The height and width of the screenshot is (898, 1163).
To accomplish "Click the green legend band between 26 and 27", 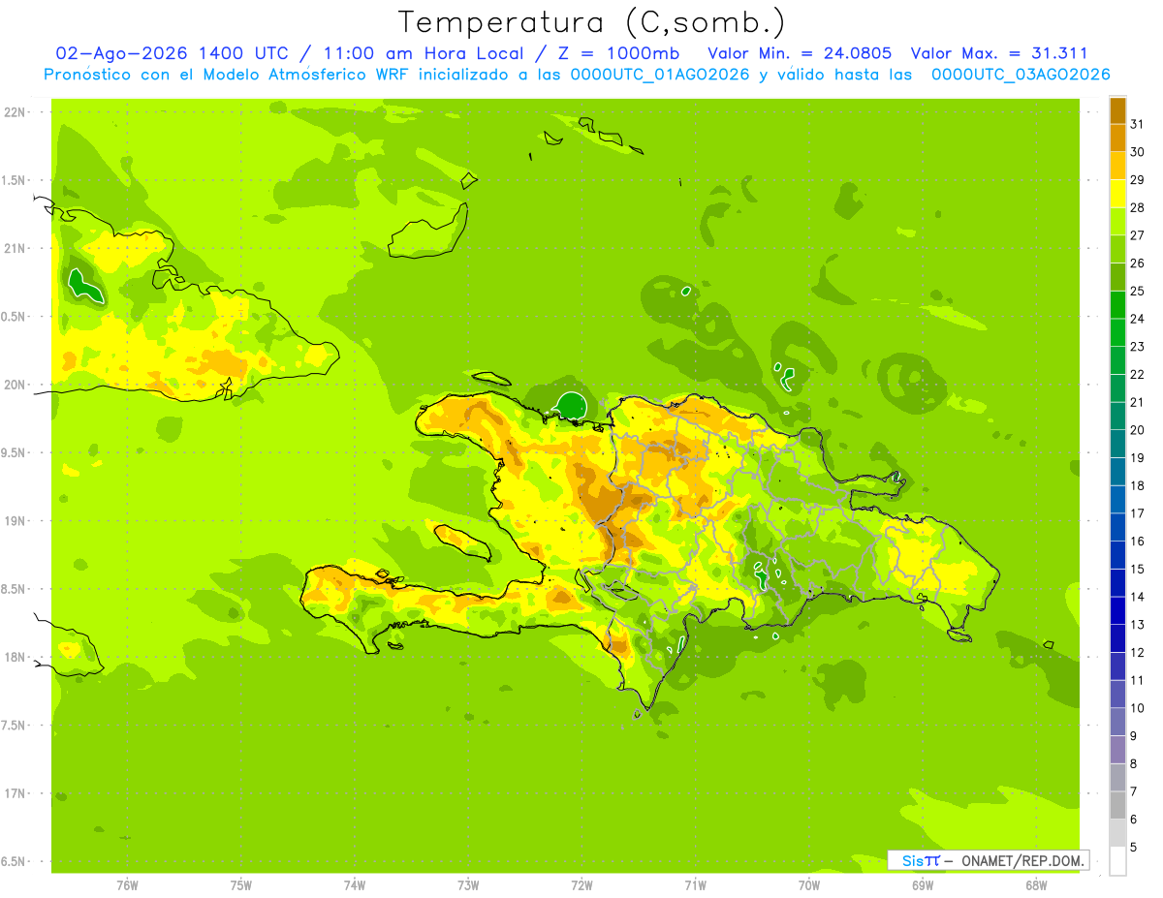I will [1117, 249].
